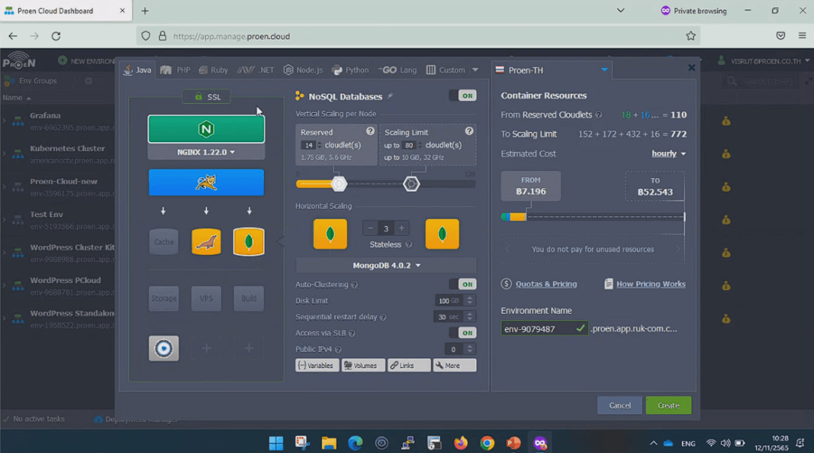
Task: Bookmark this page with star icon
Action: [x=691, y=36]
